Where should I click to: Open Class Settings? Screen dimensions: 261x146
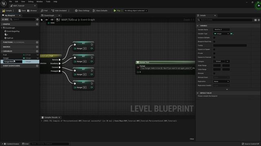pos(82,11)
